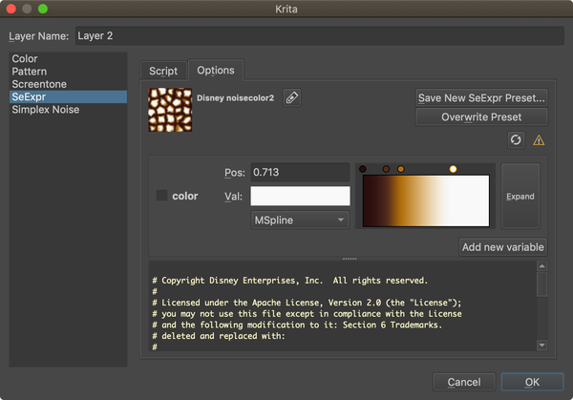
Task: Click the rename preset pencil icon
Action: pos(292,97)
